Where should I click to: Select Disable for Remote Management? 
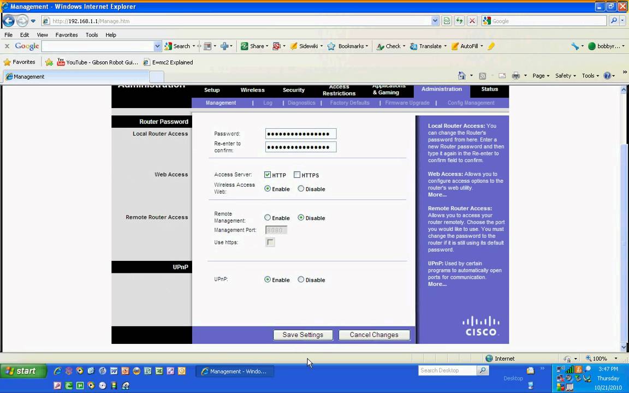click(301, 217)
